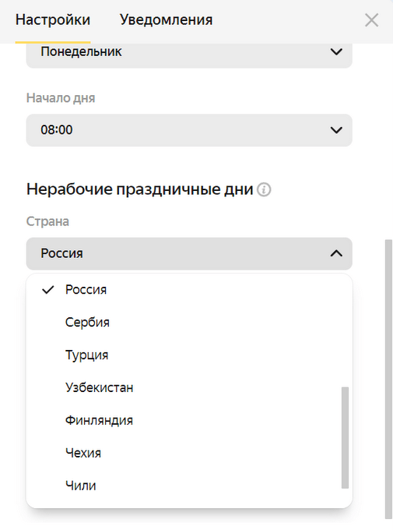Switch to the Уведомления tab
Image resolution: width=393 pixels, height=530 pixels.
pos(166,19)
